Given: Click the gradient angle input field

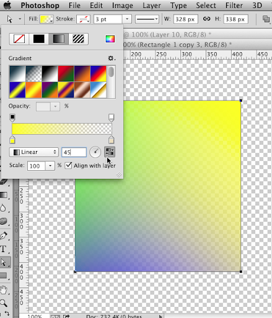Looking at the screenshot, I should 74,152.
